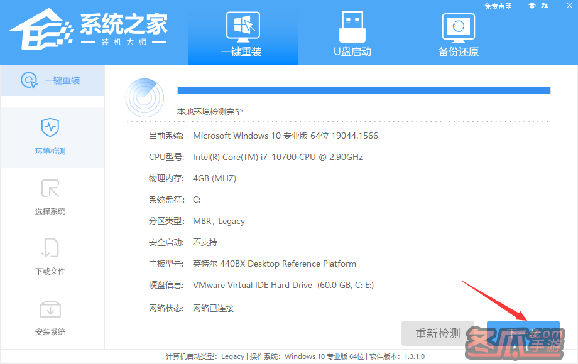Viewport: 578px width, 364px height.
Task: Click the graduation cap tutorial icon
Action: click(x=532, y=6)
